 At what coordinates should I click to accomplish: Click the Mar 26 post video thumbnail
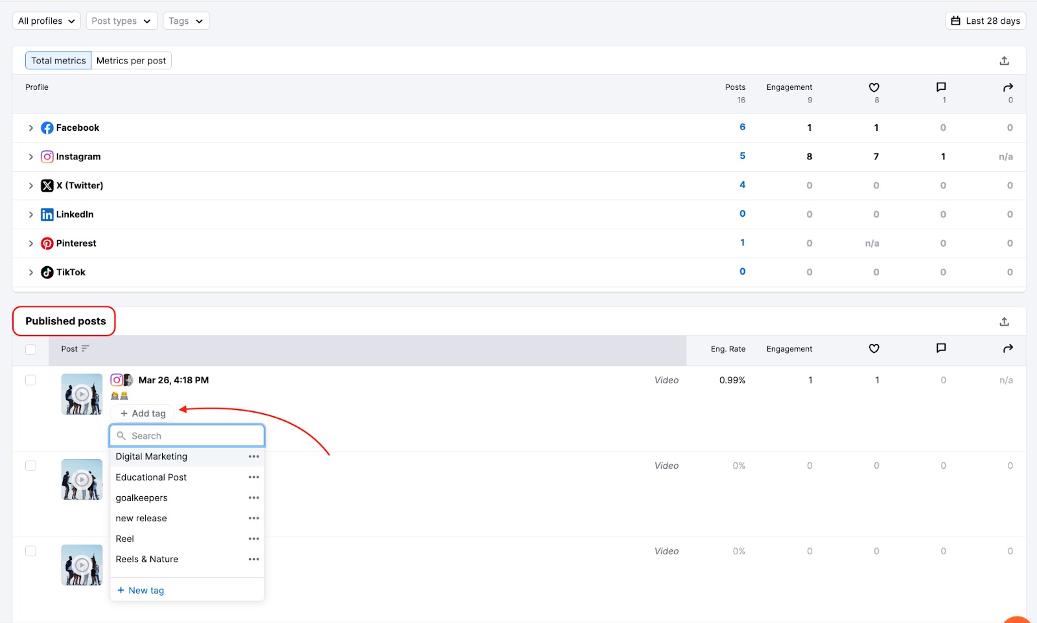pyautogui.click(x=81, y=394)
